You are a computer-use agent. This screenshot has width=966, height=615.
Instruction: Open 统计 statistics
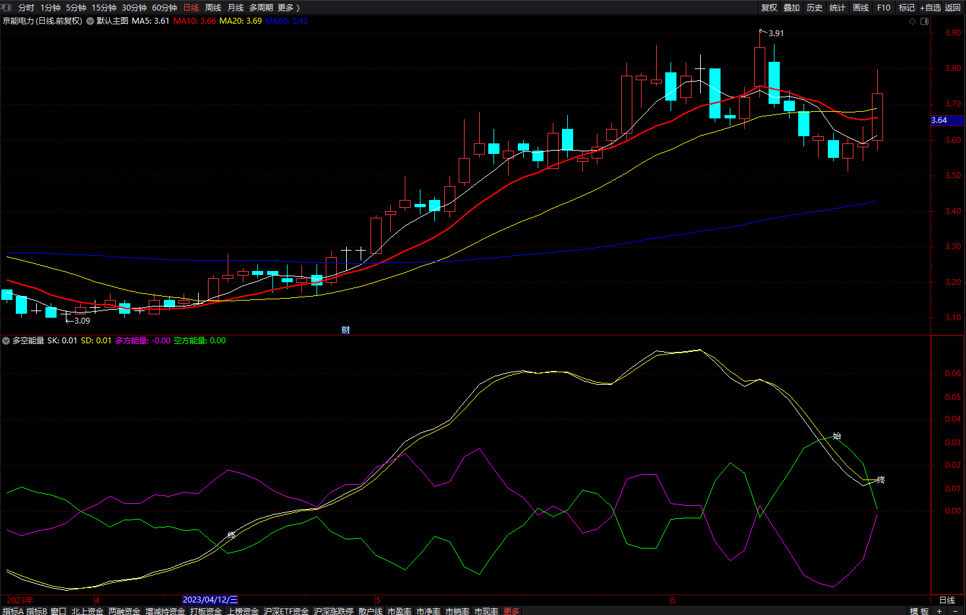click(838, 8)
